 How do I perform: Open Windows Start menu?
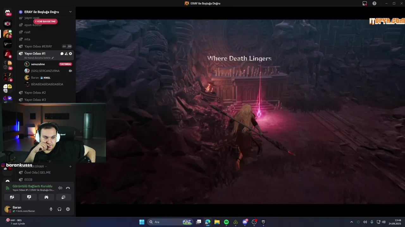tap(142, 222)
